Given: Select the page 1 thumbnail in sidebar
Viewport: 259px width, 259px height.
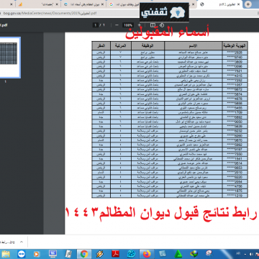Looking at the screenshot, I should 9,57.
